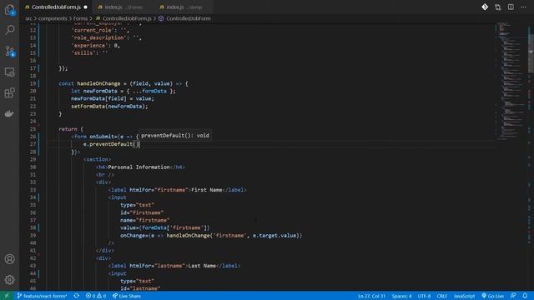Start Live Share session
This screenshot has width=534, height=300.
127,296
